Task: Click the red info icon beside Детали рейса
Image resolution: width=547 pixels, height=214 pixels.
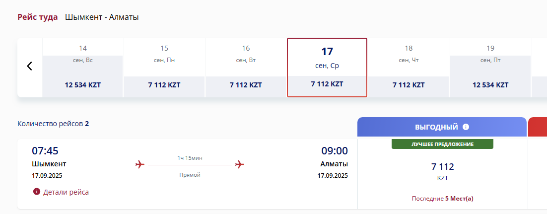Action: coord(37,192)
